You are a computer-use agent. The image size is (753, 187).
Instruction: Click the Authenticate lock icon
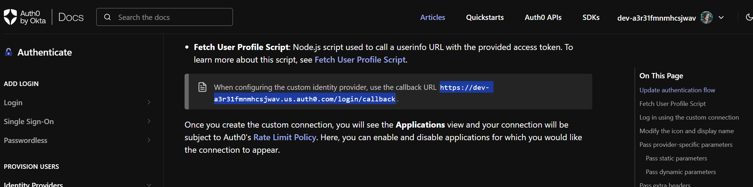9,52
